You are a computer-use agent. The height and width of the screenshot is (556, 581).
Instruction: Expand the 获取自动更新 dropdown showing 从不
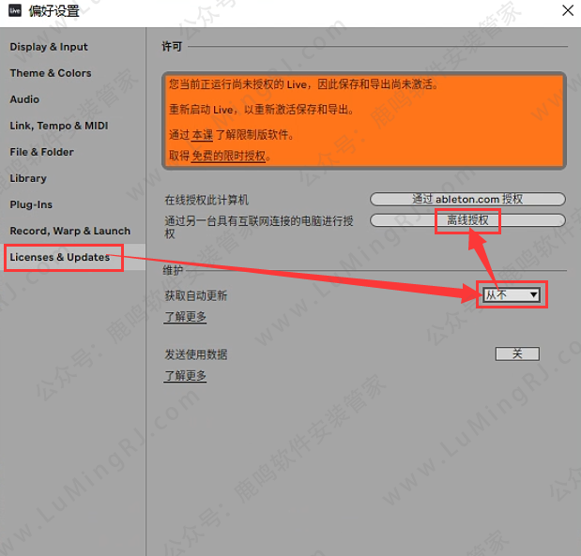(x=512, y=294)
